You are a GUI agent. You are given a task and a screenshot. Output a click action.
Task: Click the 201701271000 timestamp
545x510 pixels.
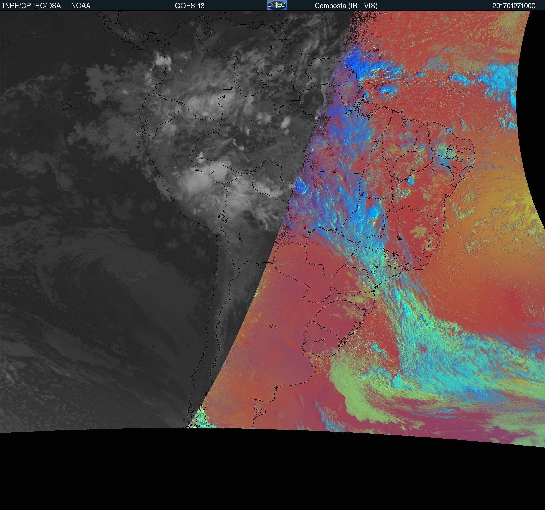coord(514,6)
